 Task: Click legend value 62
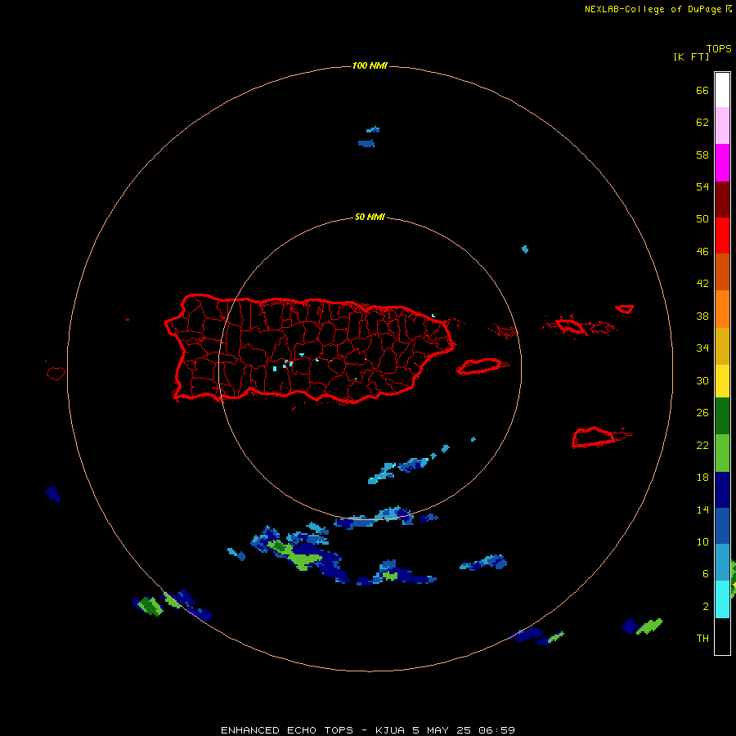tap(702, 123)
